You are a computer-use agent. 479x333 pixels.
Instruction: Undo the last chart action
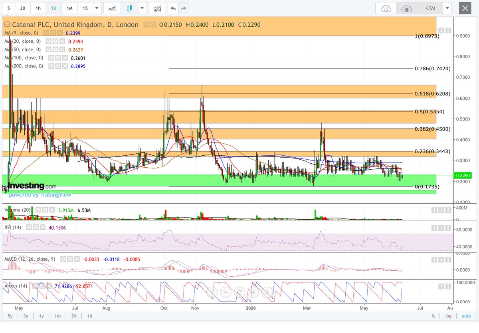click(173, 8)
